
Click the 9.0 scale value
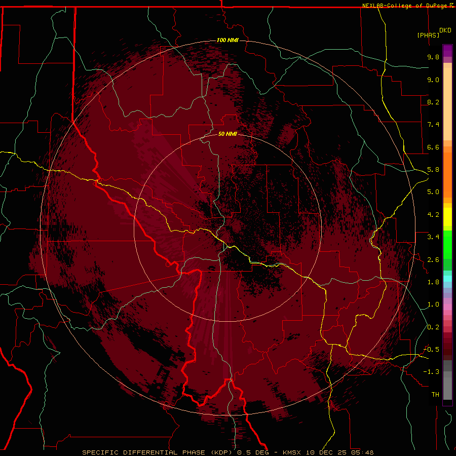(433, 80)
